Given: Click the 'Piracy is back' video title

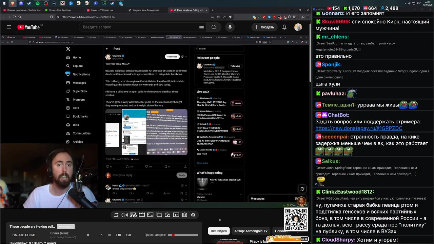Looking at the screenshot, I should click(x=260, y=242).
